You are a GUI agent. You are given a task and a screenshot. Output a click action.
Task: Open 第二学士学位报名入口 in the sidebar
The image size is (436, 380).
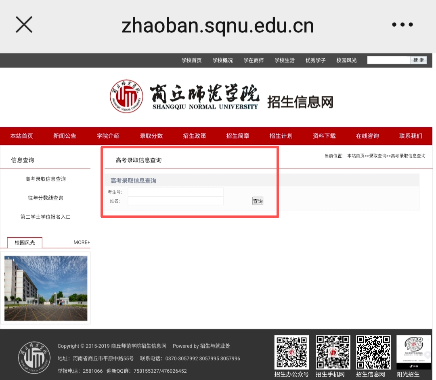46,217
